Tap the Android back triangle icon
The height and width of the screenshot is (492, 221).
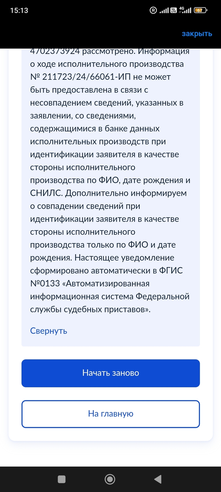(158, 479)
